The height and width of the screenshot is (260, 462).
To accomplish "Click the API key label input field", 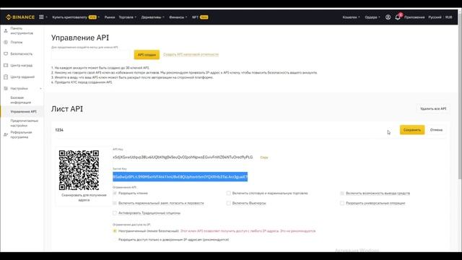I will click(90, 55).
